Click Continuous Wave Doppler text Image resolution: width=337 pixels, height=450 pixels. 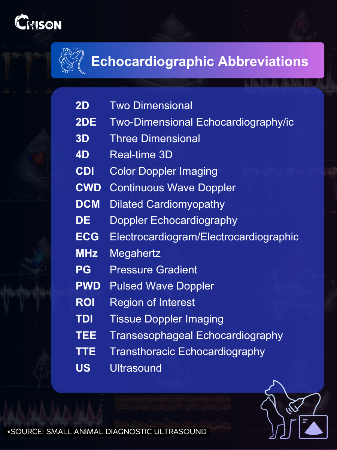coord(173,188)
